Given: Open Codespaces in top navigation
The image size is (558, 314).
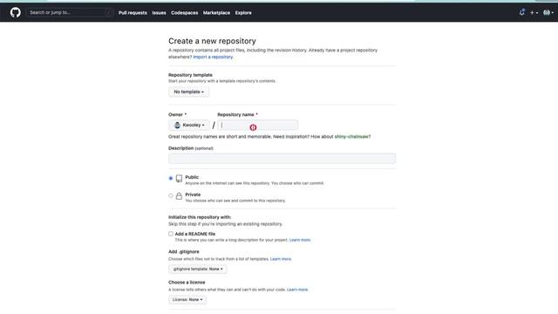Looking at the screenshot, I should [x=184, y=13].
